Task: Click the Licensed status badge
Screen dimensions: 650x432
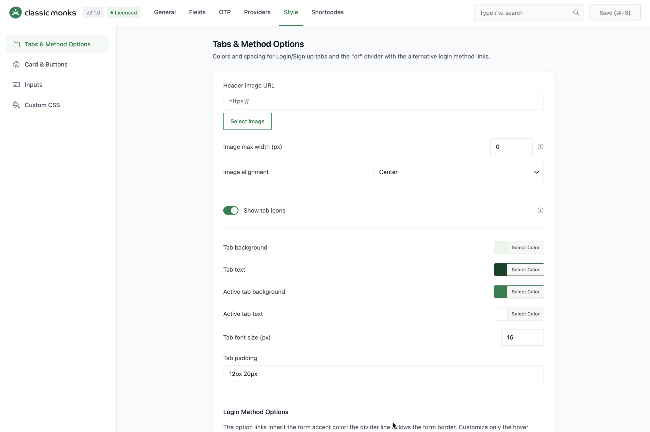Action: tap(124, 13)
